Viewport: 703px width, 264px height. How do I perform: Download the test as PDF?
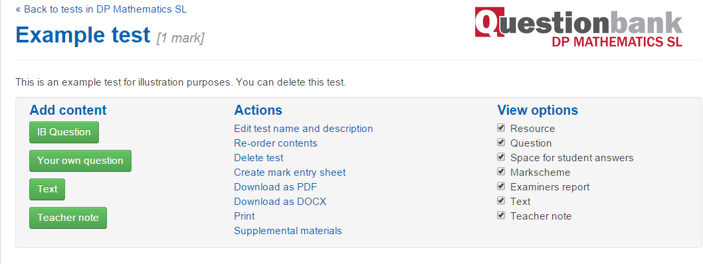point(276,187)
